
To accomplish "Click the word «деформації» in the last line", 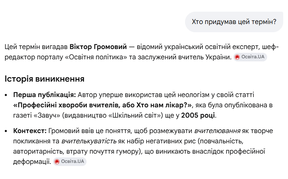I will [32, 162].
